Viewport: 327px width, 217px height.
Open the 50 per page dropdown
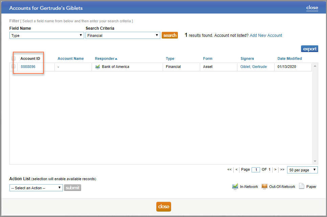point(302,169)
